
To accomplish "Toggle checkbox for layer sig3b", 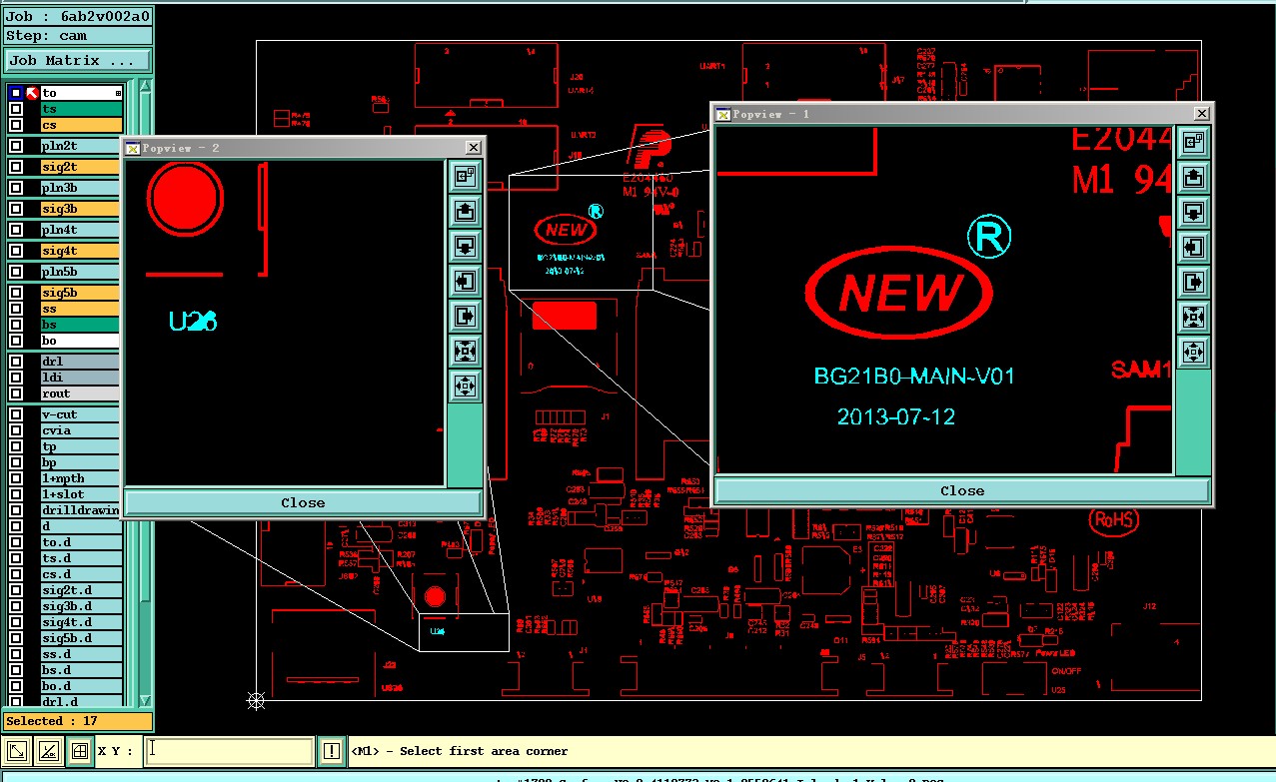I will 16,209.
